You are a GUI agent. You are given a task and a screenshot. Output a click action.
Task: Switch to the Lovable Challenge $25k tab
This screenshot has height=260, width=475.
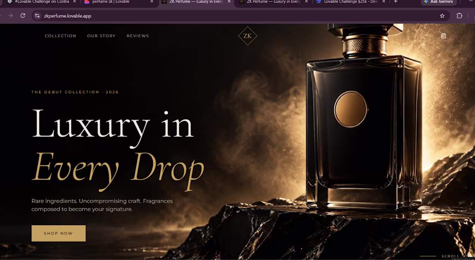tap(351, 2)
